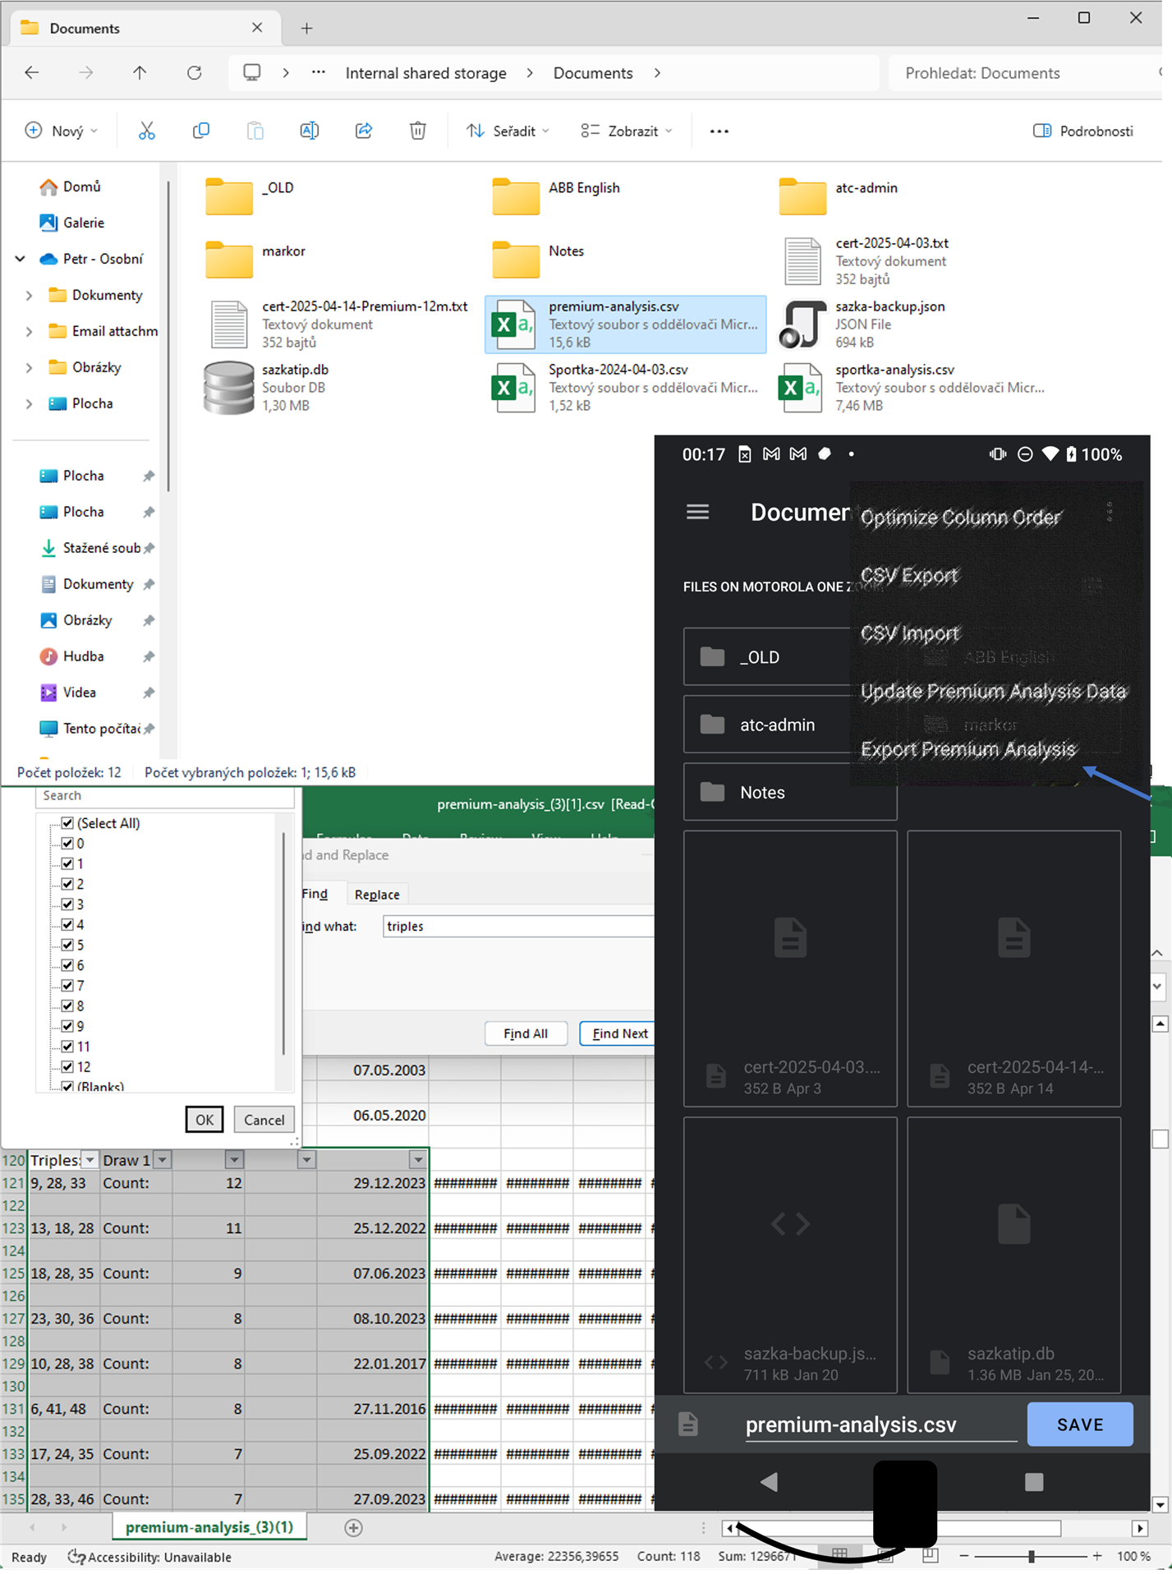Click the Copy icon in Explorer toolbar

pyautogui.click(x=200, y=131)
